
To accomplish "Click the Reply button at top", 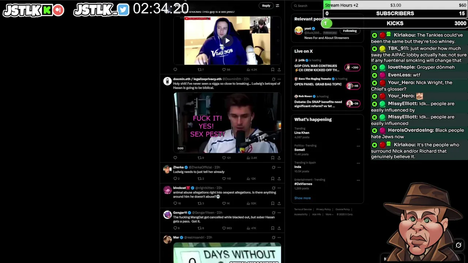I will (266, 5).
